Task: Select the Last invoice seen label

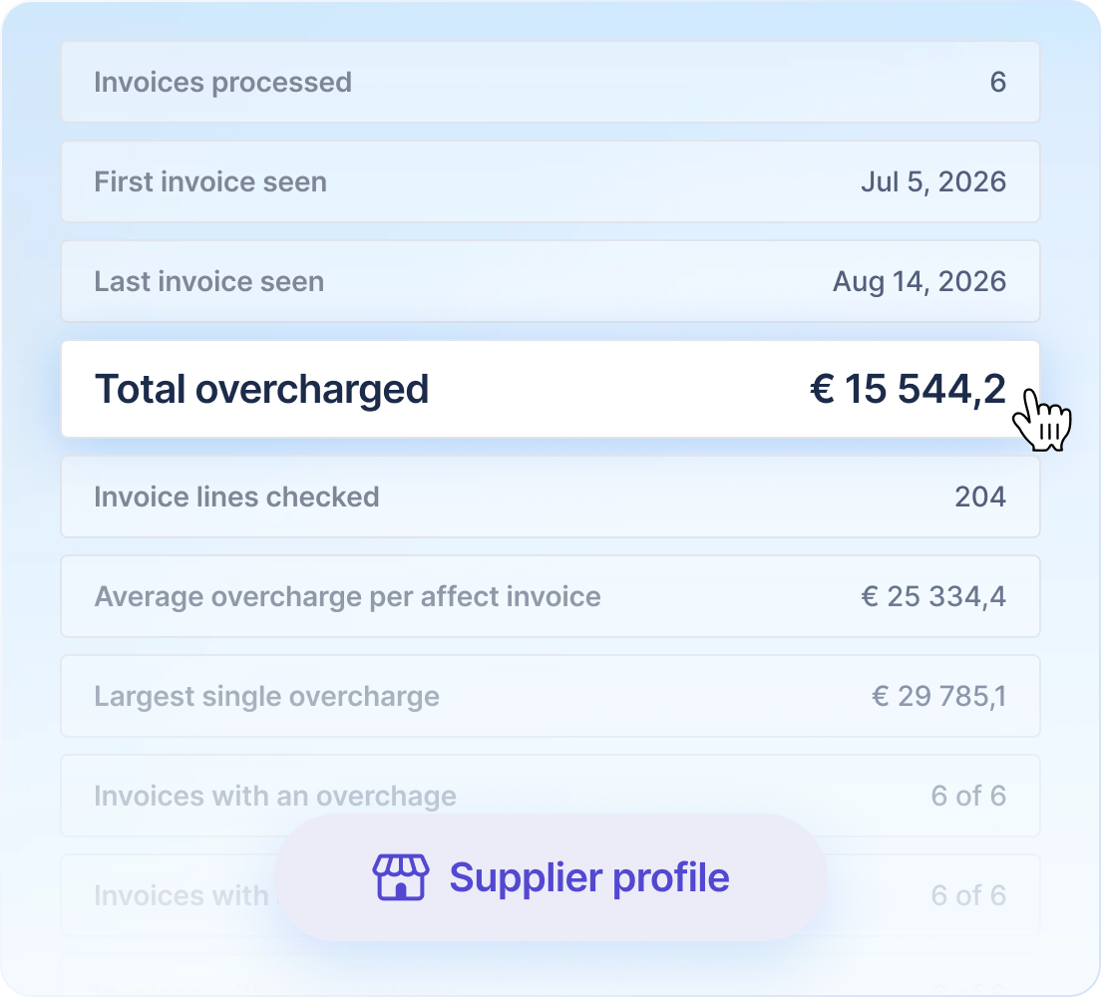Action: [x=209, y=281]
